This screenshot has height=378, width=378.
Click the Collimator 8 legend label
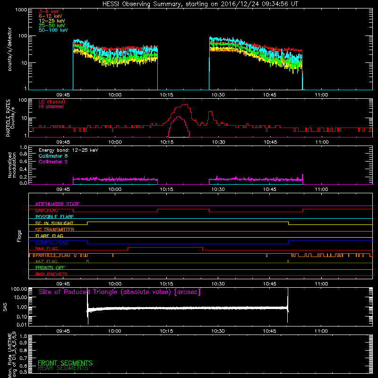[x=53, y=156]
